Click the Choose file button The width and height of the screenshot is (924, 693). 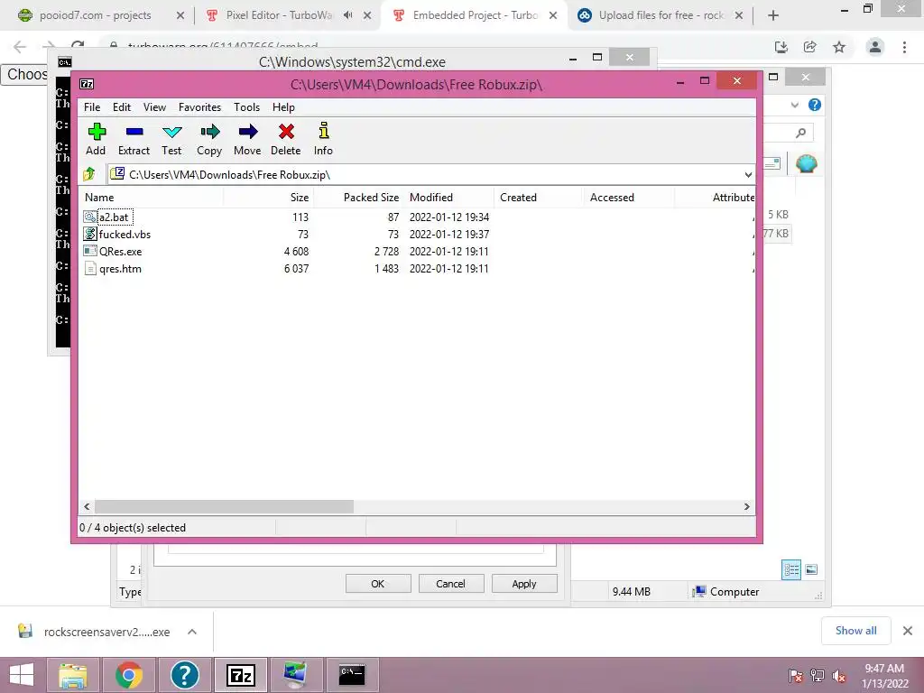(x=24, y=74)
